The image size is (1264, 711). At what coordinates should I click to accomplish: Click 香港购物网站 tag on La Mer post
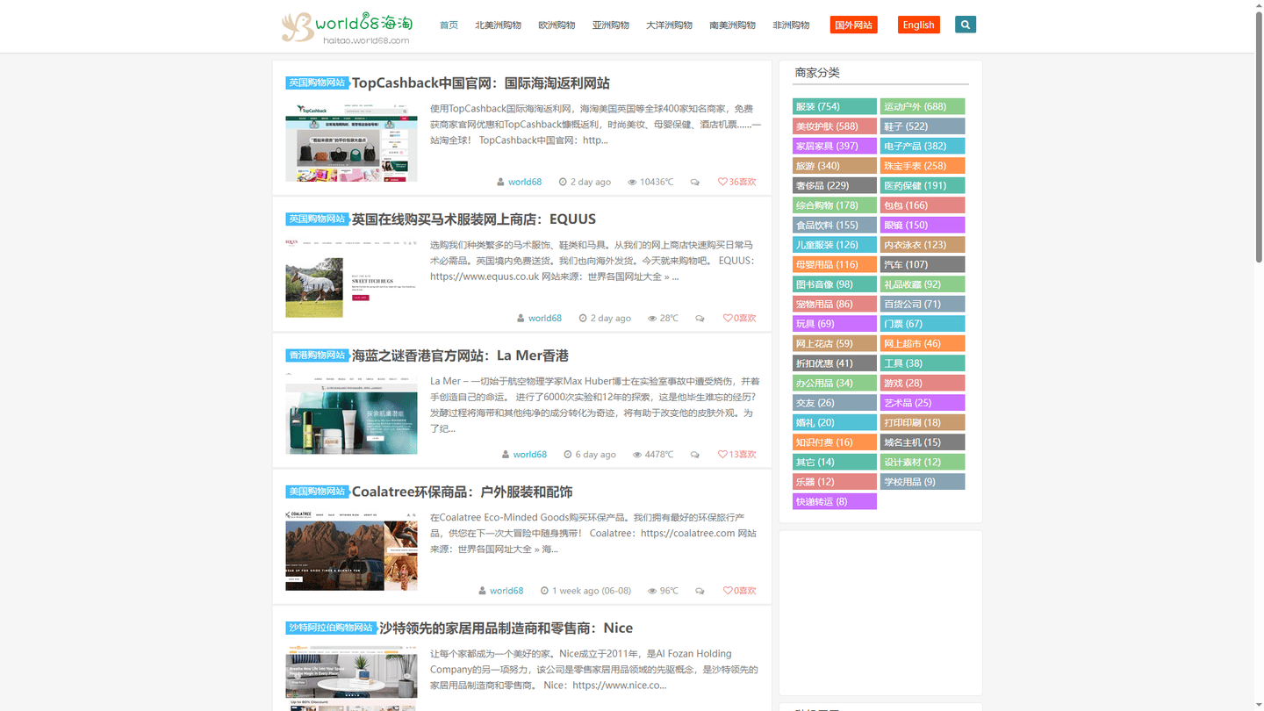[x=317, y=355]
